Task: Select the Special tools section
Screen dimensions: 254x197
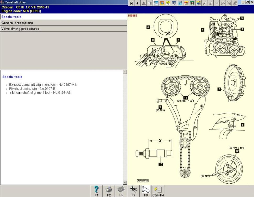Action: (x=63, y=17)
